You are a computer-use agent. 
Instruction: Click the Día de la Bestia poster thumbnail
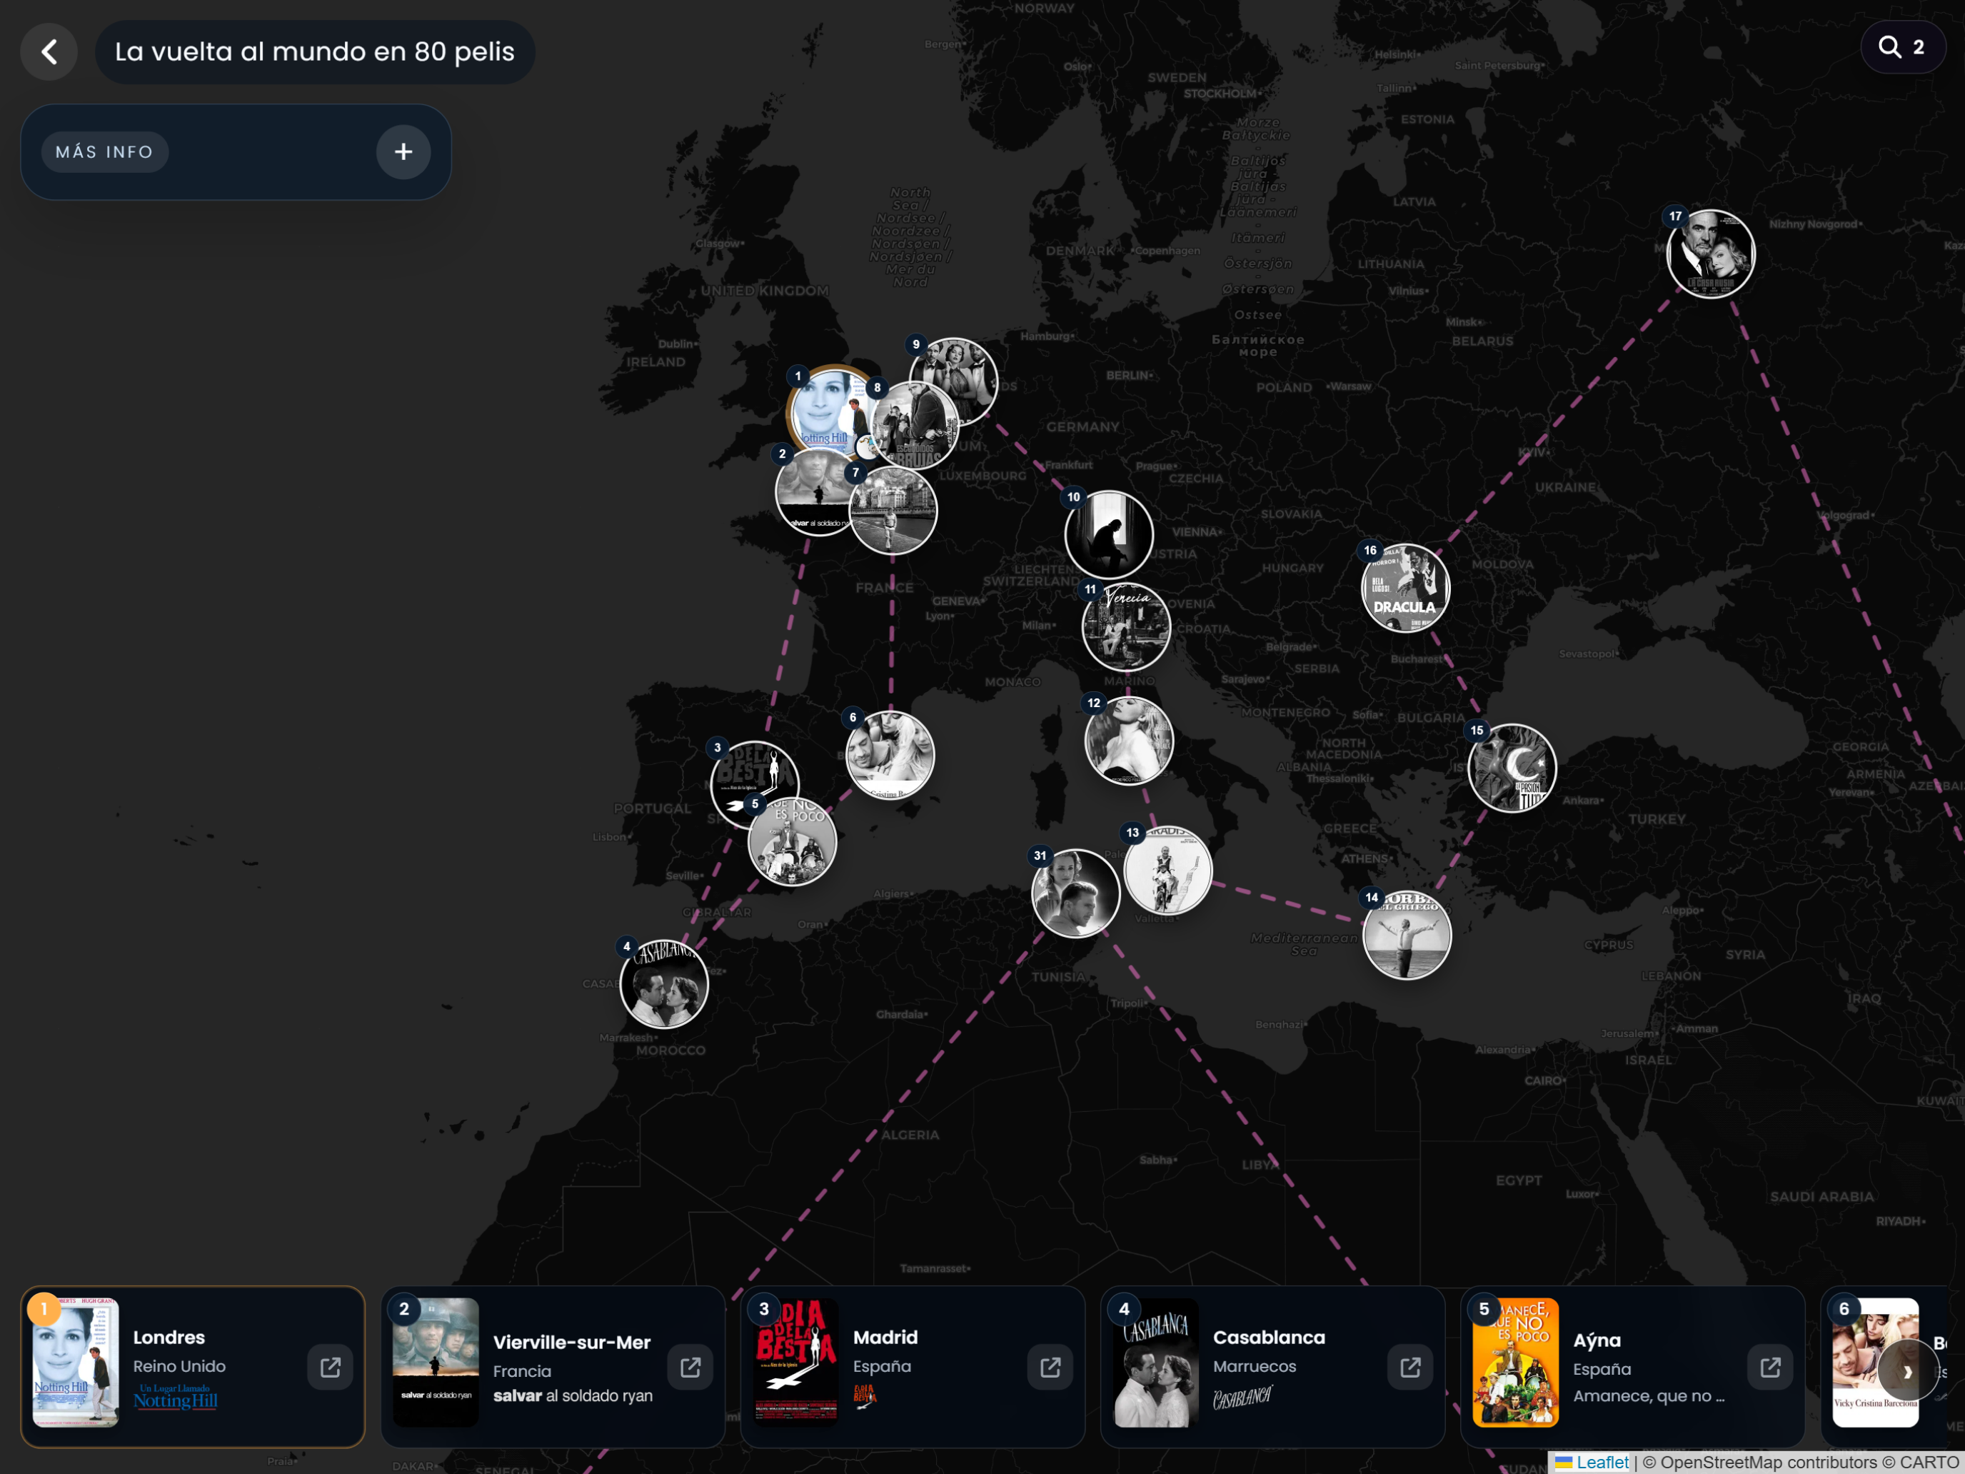pyautogui.click(x=795, y=1362)
